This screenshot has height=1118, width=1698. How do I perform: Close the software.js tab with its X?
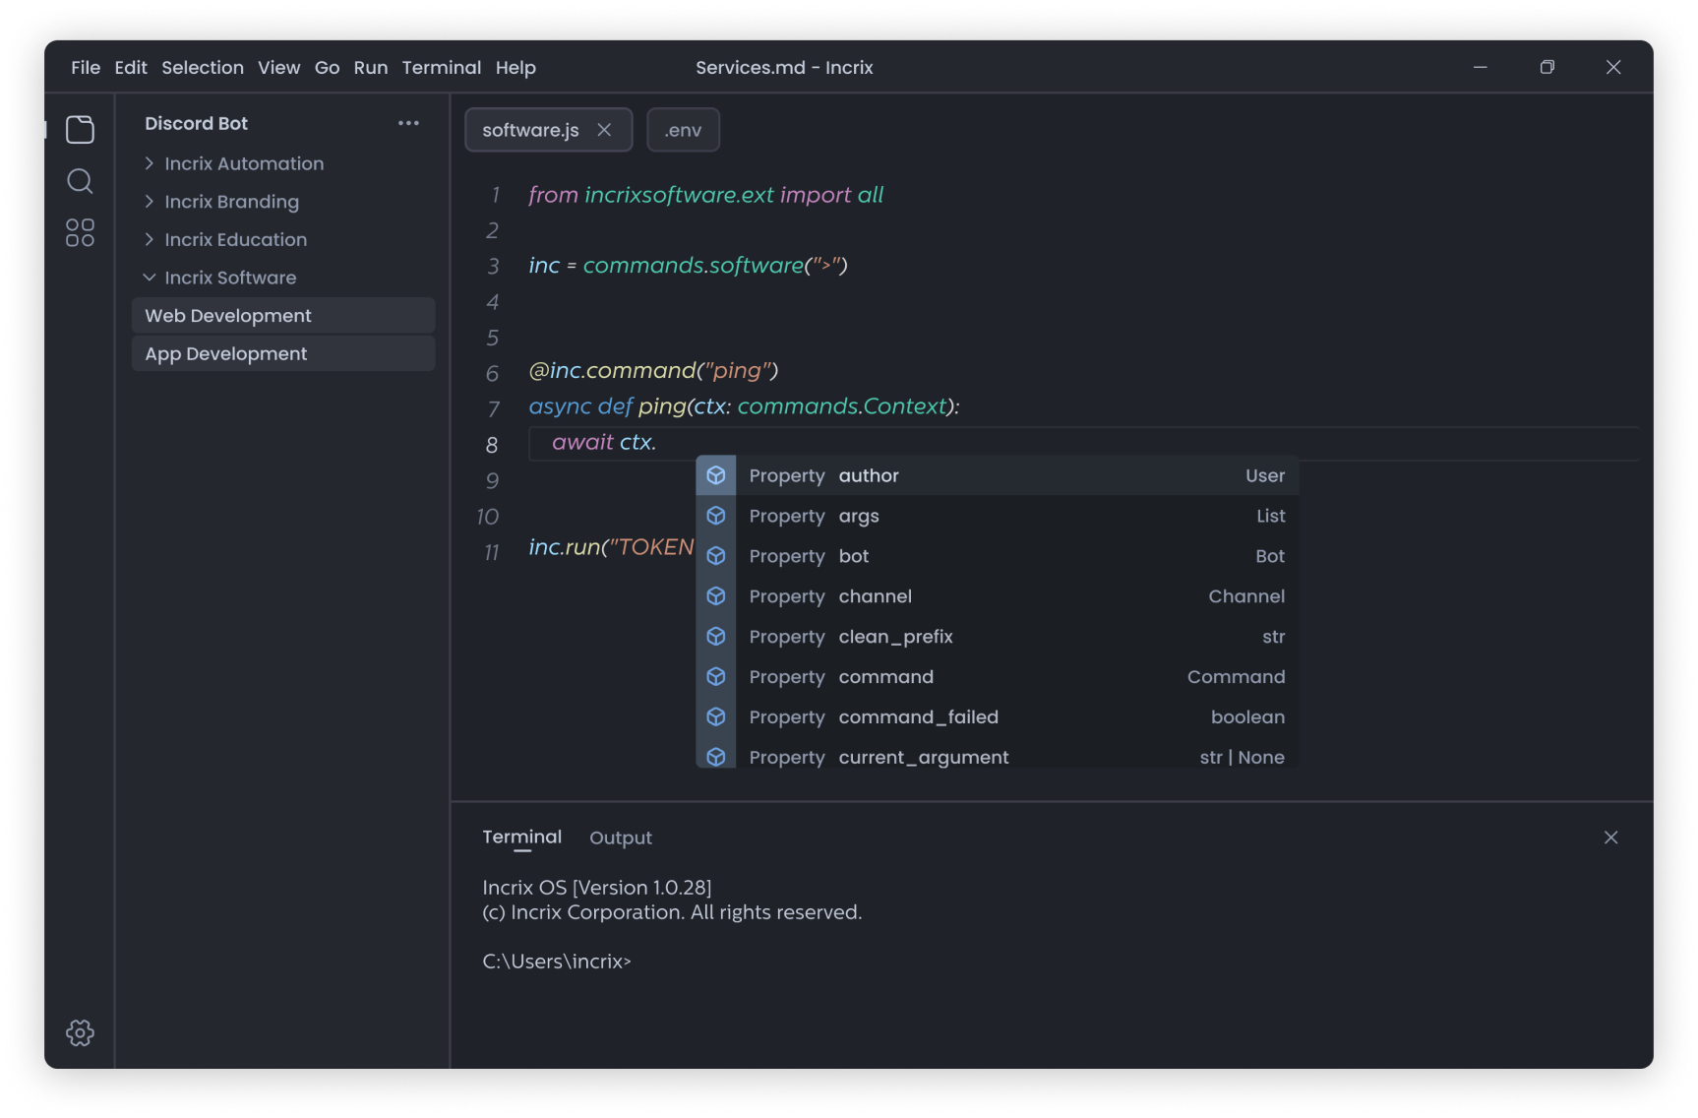604,130
